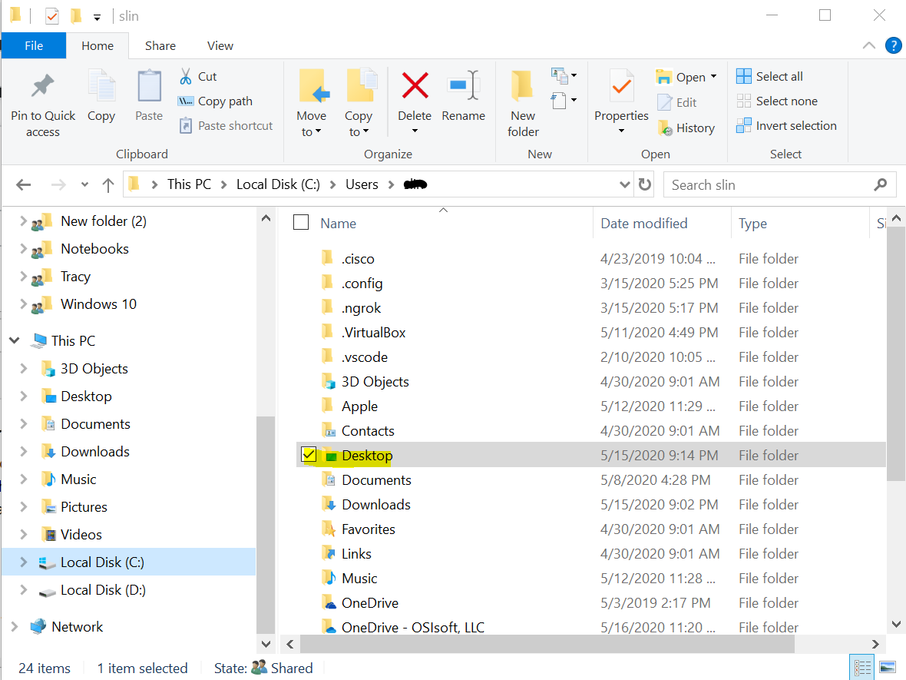Click the red Delete icon in ribbon

(415, 86)
